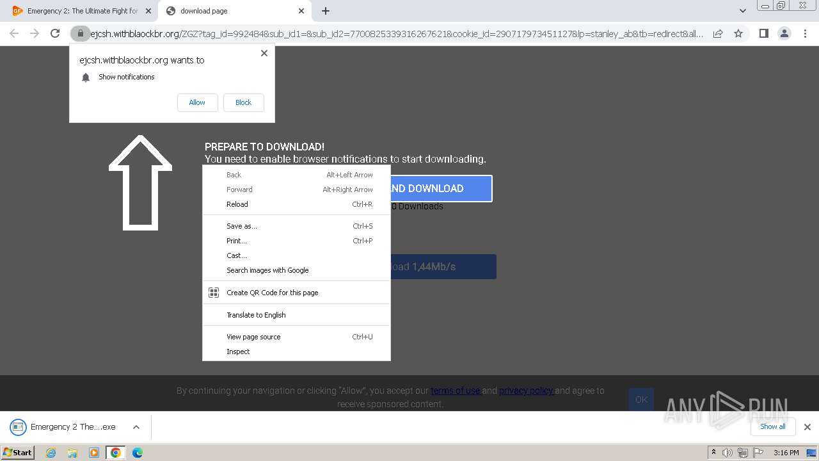Click the EXE file icon in downloads shelf
Viewport: 819px width, 461px height.
tap(18, 427)
